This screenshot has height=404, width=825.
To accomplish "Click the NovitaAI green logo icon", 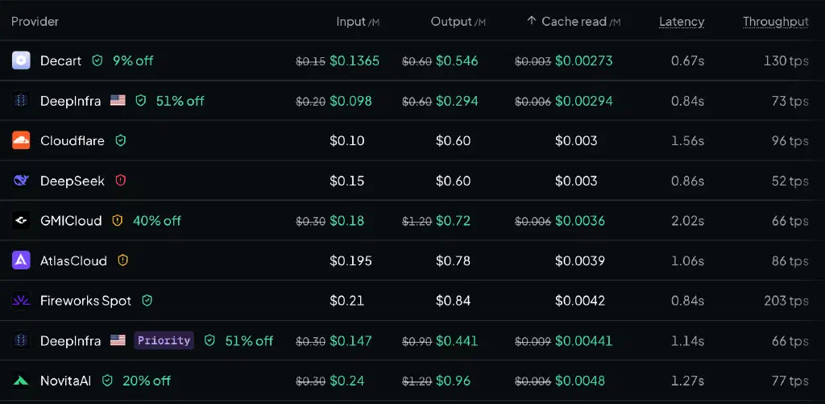I will (21, 381).
